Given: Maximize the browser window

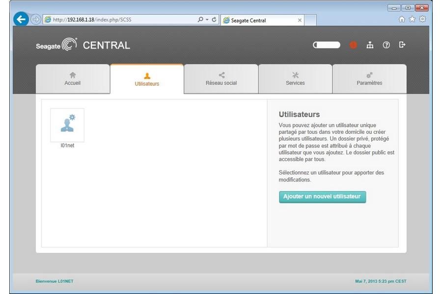Looking at the screenshot, I should point(408,8).
